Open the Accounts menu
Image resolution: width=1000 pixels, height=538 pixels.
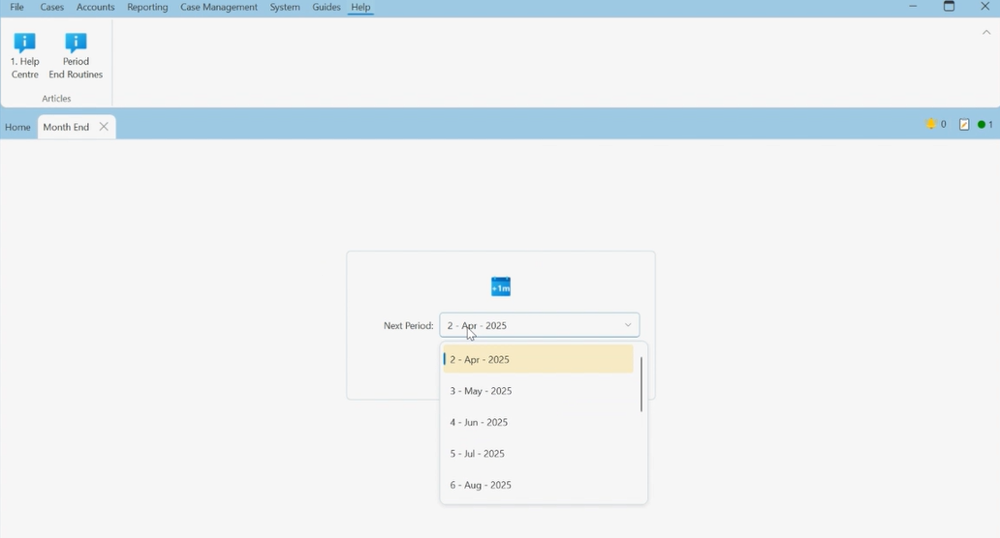95,7
